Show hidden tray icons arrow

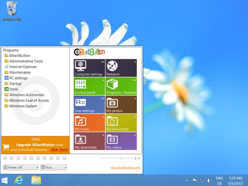point(187,181)
